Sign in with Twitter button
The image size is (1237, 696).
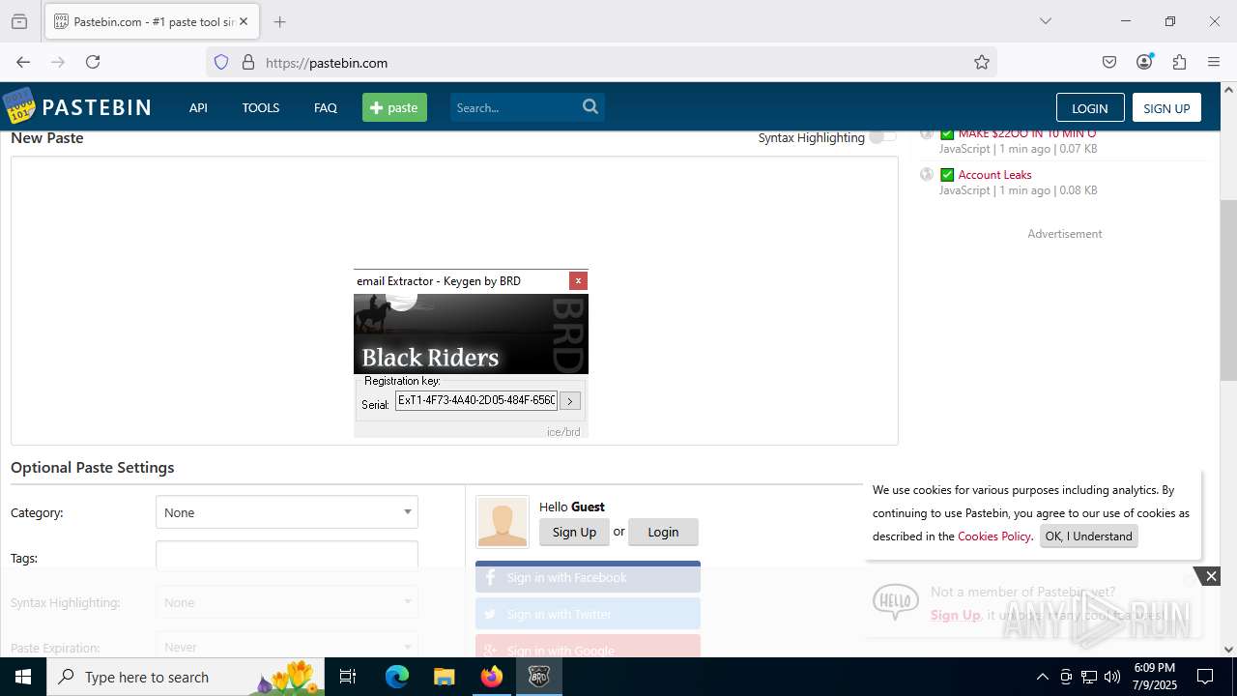click(588, 614)
